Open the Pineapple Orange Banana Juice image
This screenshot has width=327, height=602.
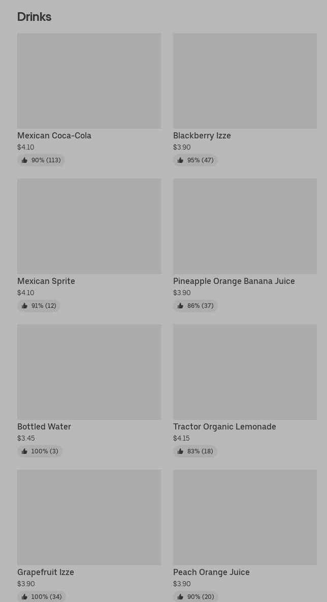[245, 226]
